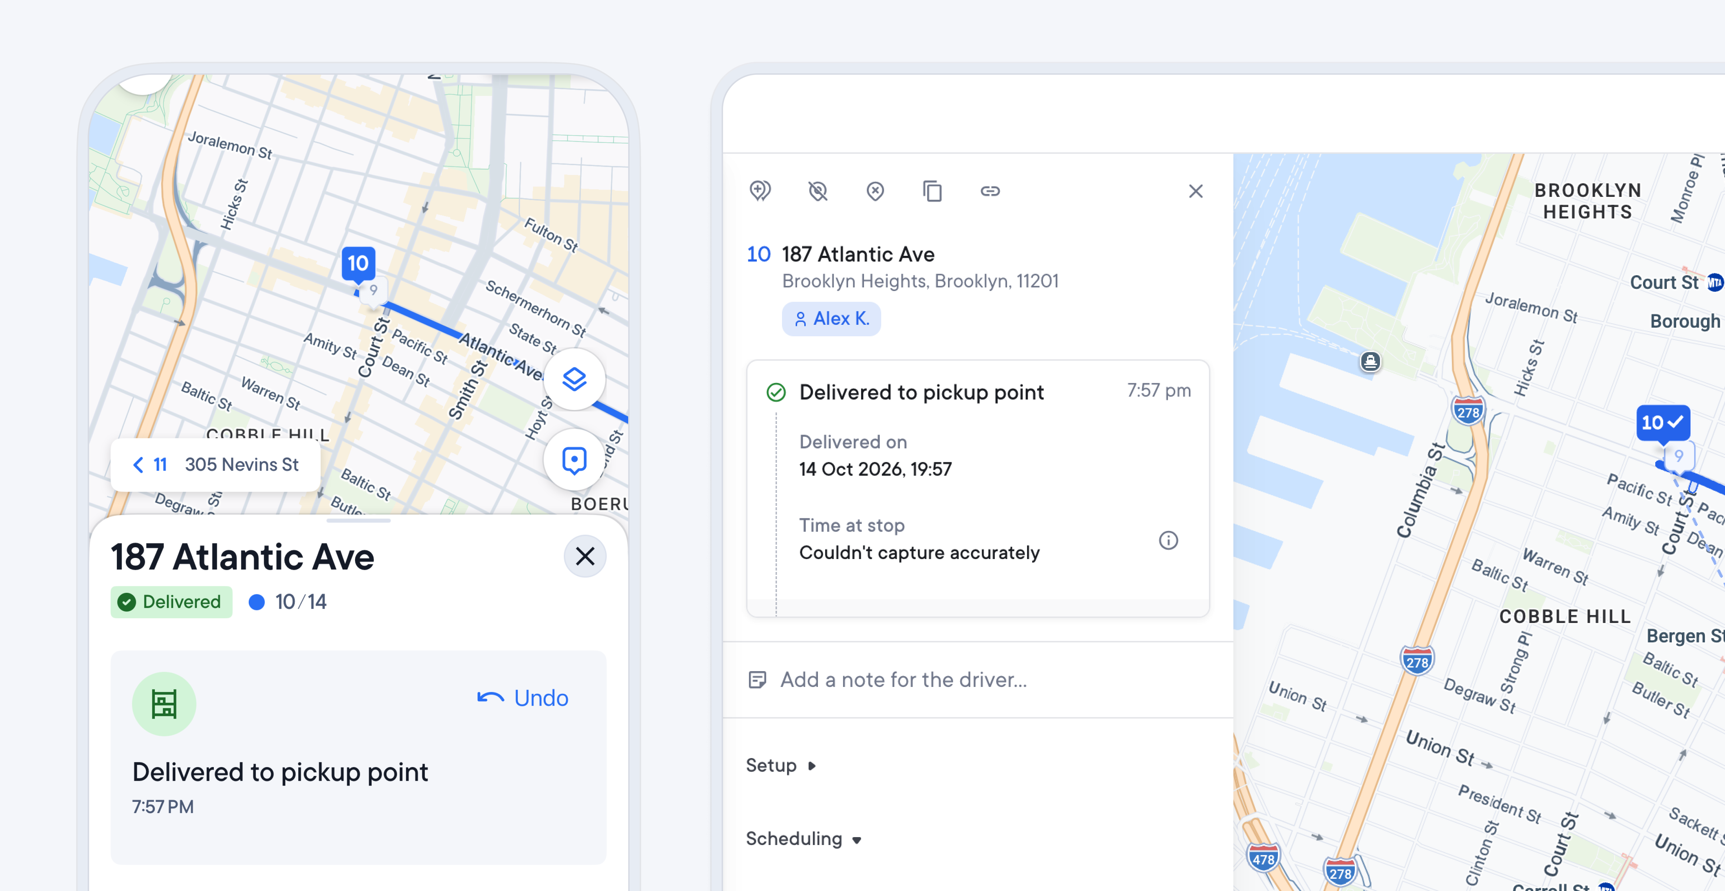Click 'Brooklyn Heights, Brooklyn, 11201' address line
This screenshot has width=1725, height=891.
coord(920,281)
